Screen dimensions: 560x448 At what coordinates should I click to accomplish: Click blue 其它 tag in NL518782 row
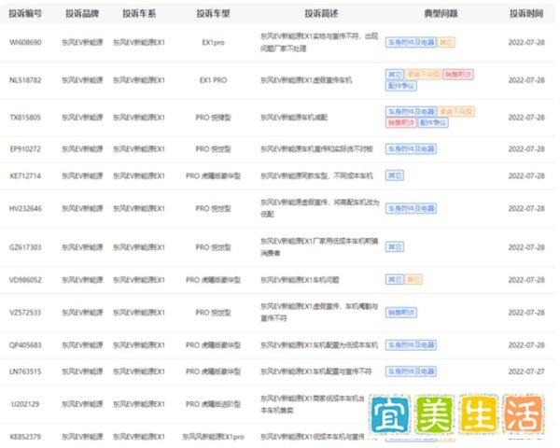pos(395,75)
